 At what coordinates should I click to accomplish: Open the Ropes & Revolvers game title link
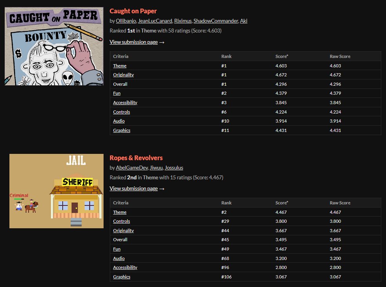[x=136, y=158]
